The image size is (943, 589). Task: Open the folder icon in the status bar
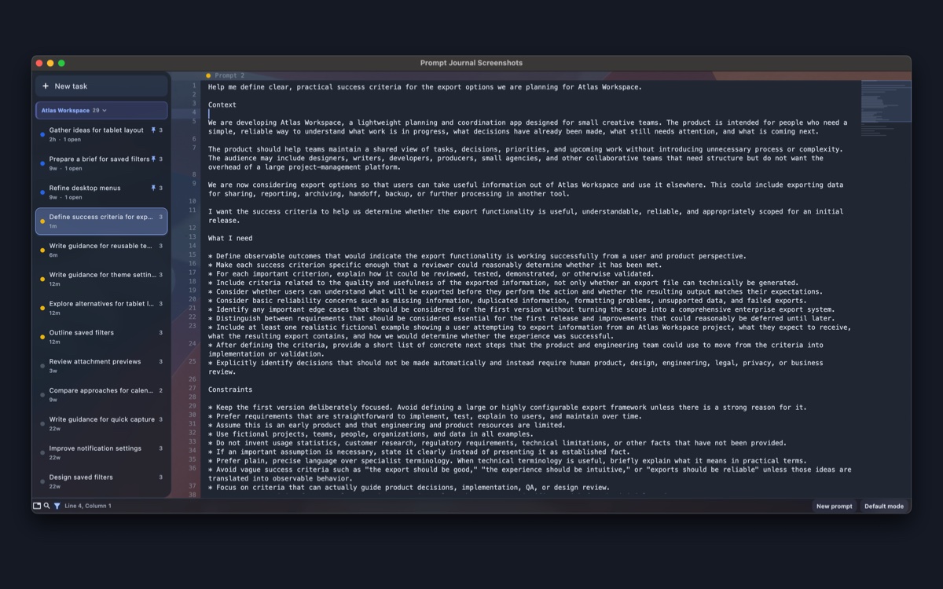[x=37, y=506]
